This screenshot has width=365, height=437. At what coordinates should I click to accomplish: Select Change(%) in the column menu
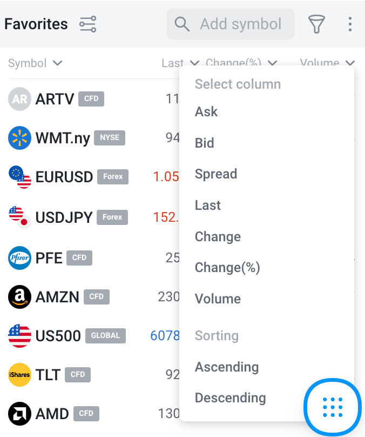(x=227, y=268)
